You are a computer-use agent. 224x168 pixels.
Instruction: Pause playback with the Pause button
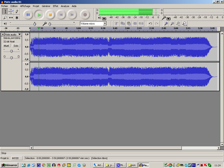(x=28, y=15)
